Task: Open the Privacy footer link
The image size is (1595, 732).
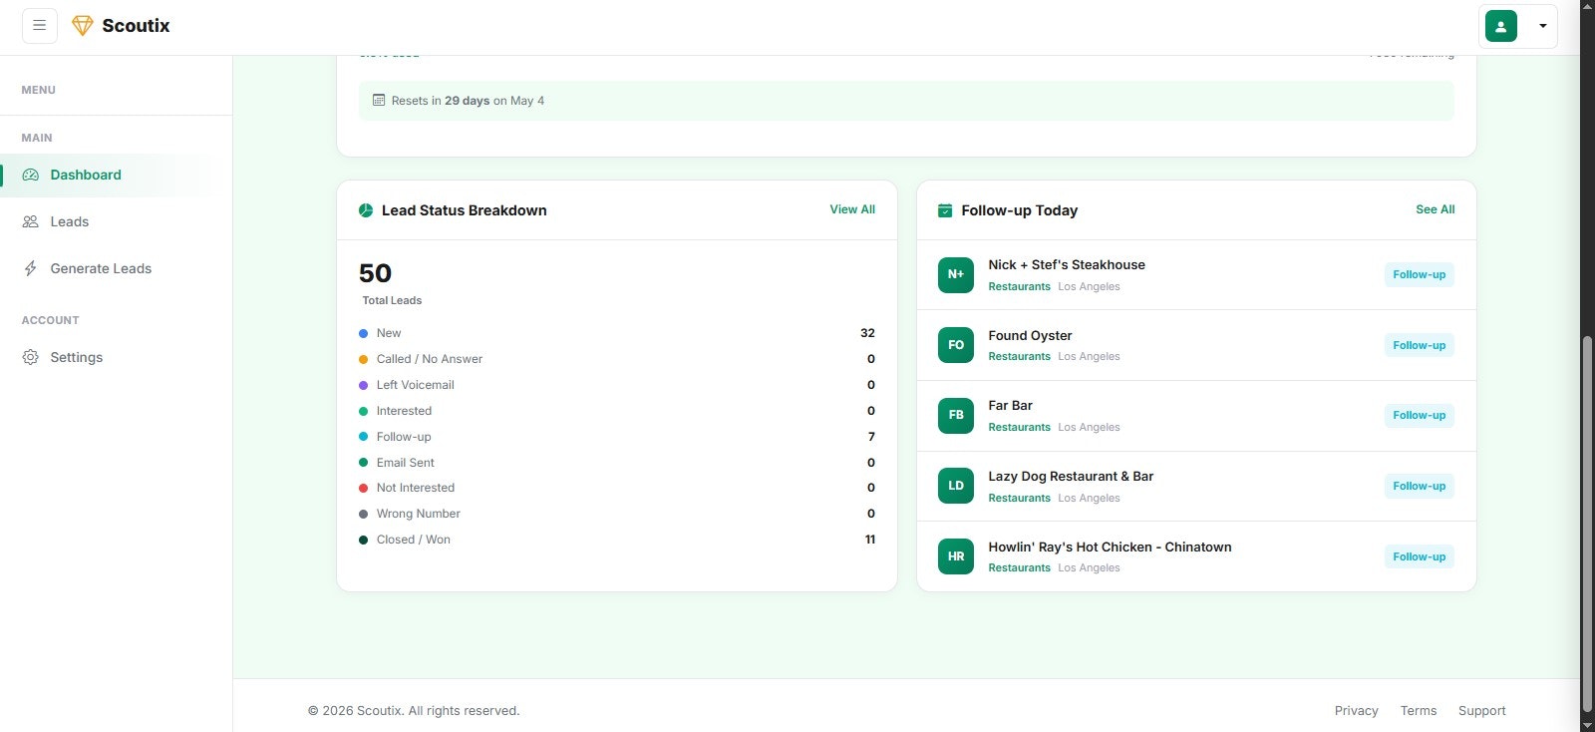Action: (x=1356, y=711)
